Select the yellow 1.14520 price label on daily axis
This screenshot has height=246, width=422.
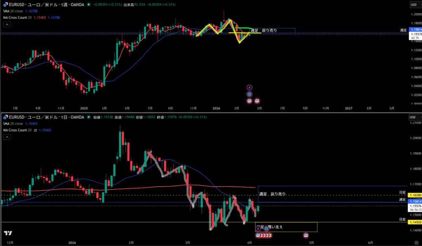pos(414,222)
